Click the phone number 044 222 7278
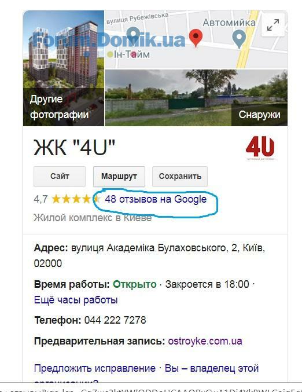 pyautogui.click(x=115, y=320)
